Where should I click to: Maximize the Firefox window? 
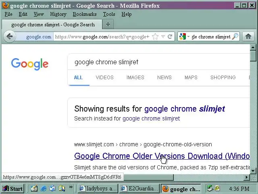(244, 5)
